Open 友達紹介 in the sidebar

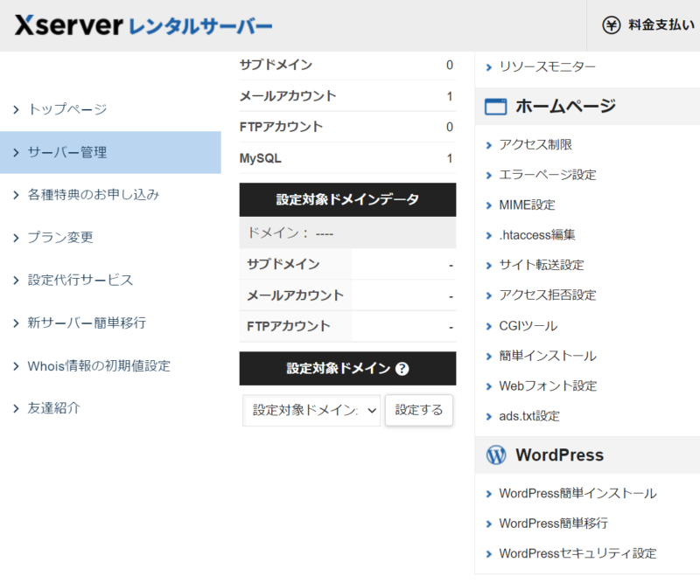[x=54, y=408]
